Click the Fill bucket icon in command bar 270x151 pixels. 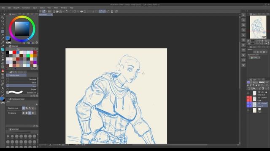[81, 11]
